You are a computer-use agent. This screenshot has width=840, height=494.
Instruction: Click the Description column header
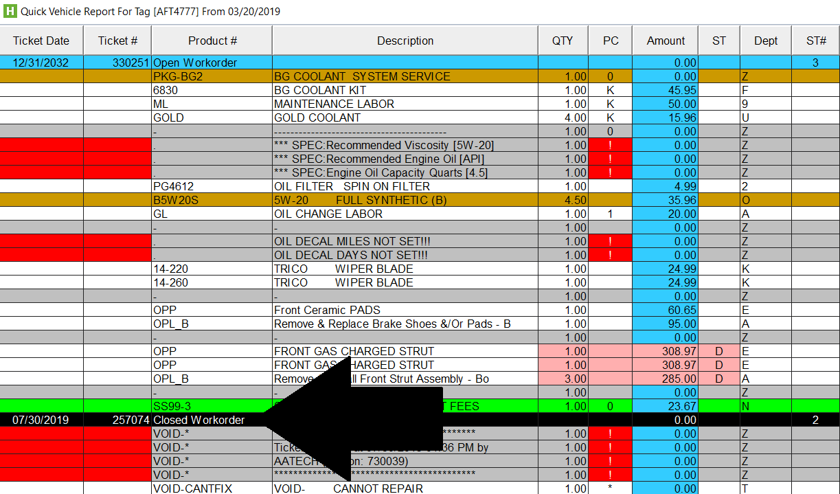click(x=405, y=41)
